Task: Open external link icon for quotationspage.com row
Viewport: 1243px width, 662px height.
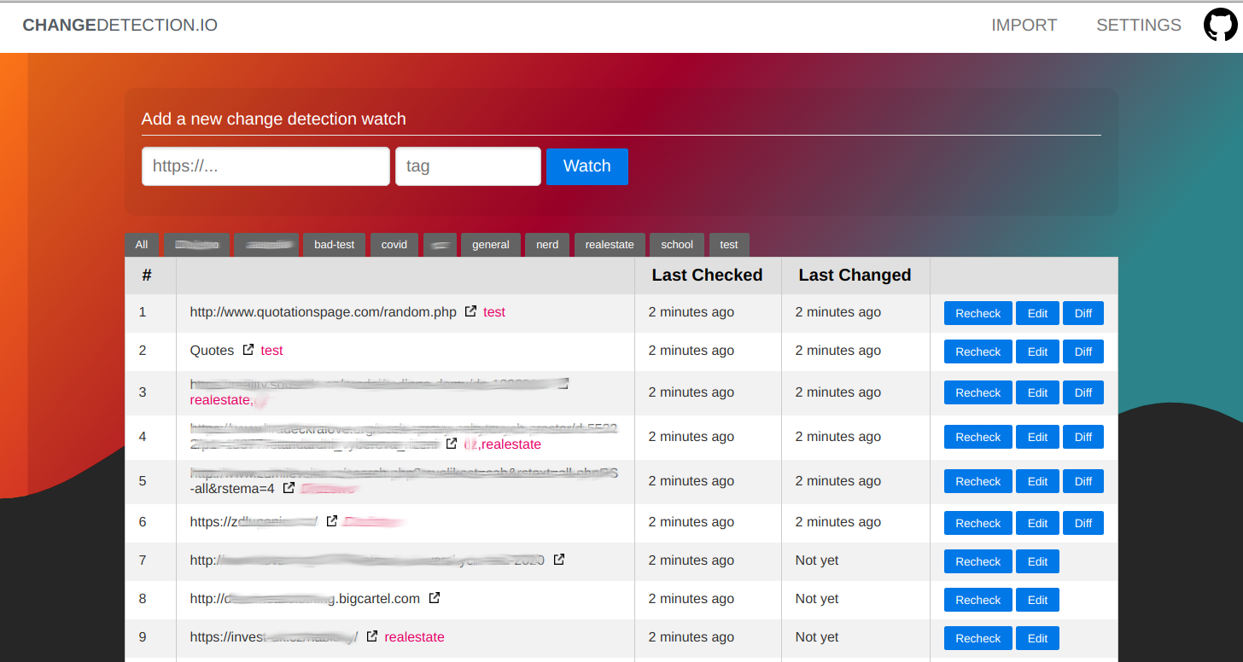Action: pos(470,312)
